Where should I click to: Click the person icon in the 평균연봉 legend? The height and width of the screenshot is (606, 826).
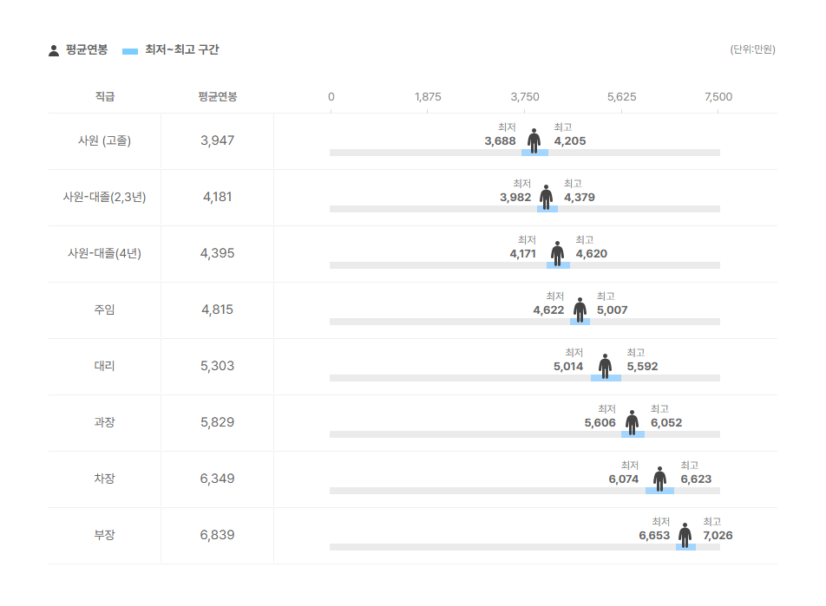tap(54, 50)
